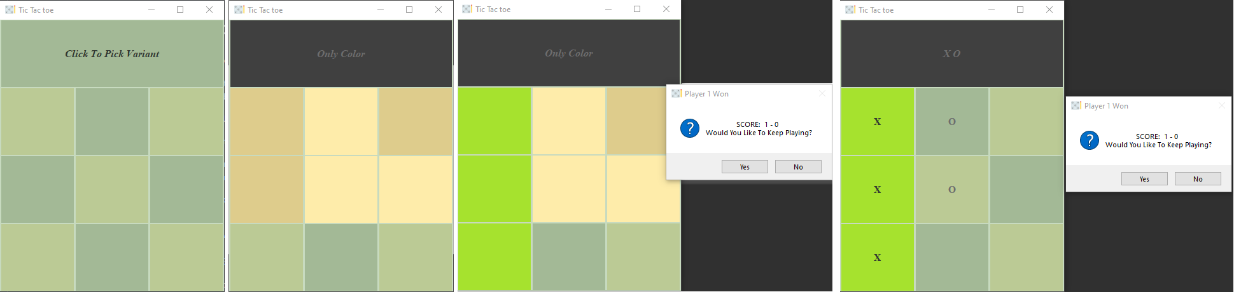1234x292 pixels.
Task: Click the center O cell in X O window
Action: click(952, 189)
